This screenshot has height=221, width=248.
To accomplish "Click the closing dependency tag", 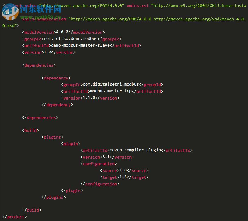I will tap(57, 105).
